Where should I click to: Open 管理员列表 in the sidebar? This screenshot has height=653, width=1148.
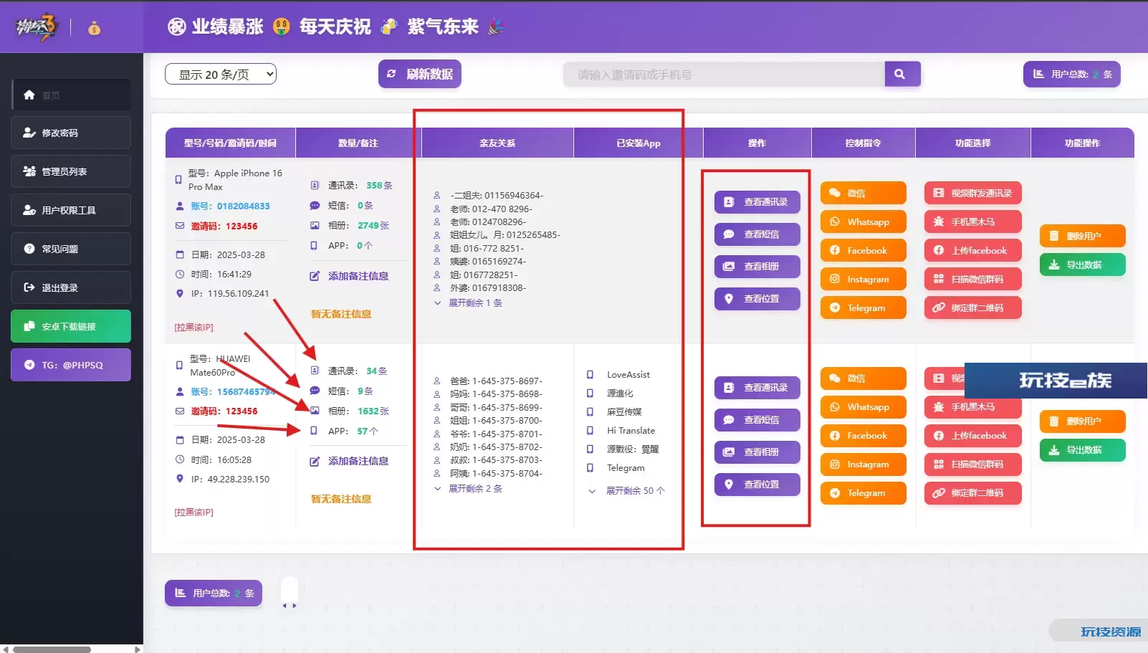71,171
